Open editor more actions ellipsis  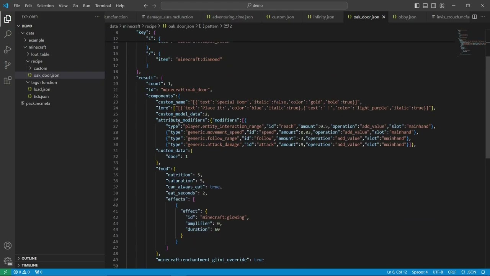[x=483, y=17]
